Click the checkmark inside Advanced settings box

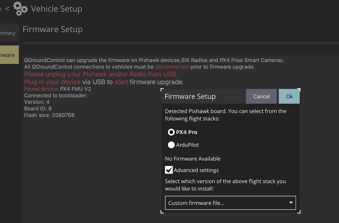point(169,170)
